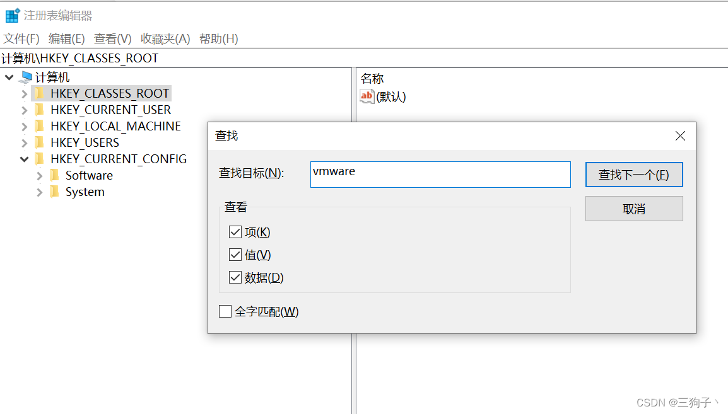
Task: Click the 取消 cancel button
Action: (x=633, y=208)
